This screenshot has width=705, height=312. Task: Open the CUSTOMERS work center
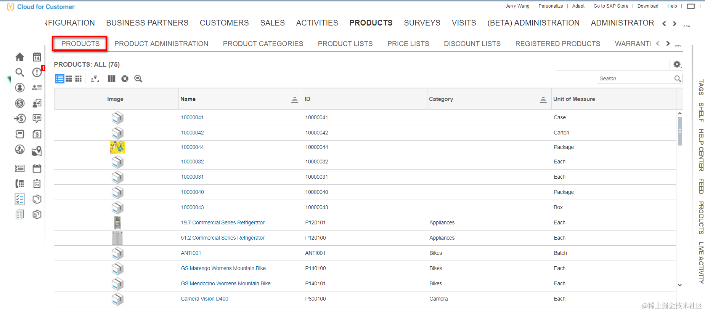224,23
